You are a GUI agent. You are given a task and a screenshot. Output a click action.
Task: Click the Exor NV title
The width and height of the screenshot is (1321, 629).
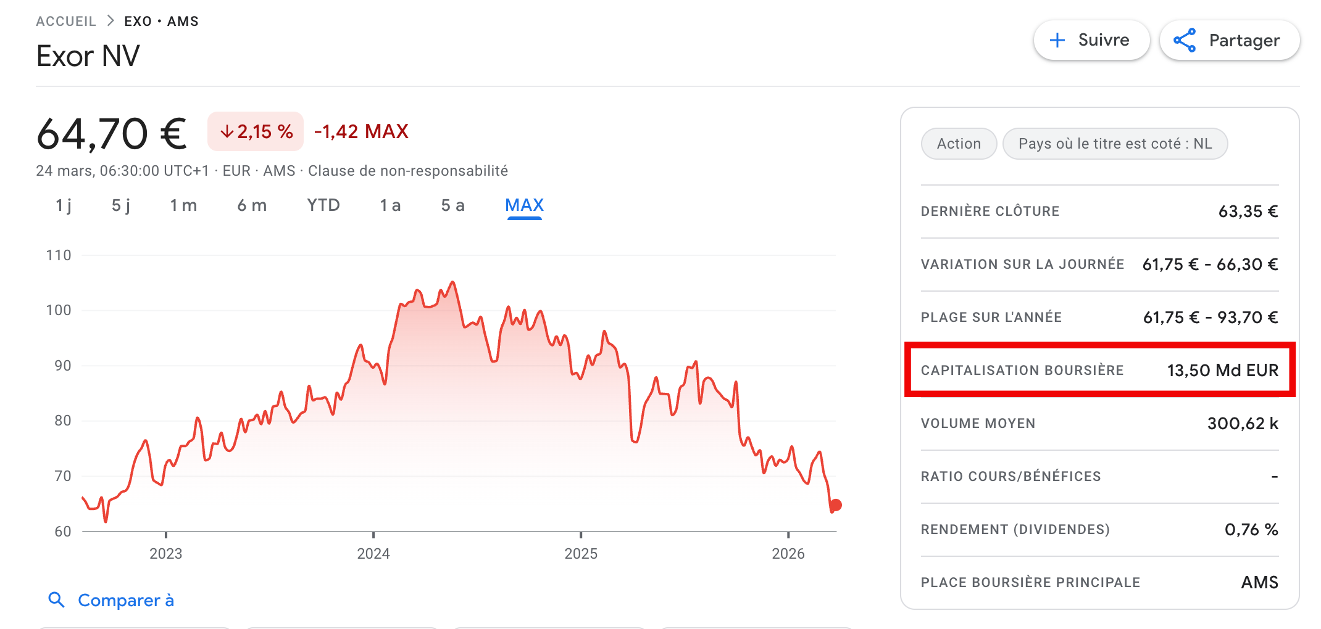88,56
